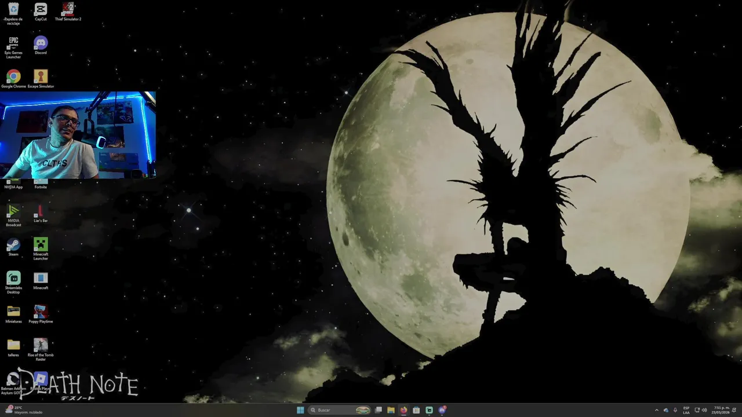Open File Explorer from the taskbar
The height and width of the screenshot is (417, 742).
(x=391, y=410)
